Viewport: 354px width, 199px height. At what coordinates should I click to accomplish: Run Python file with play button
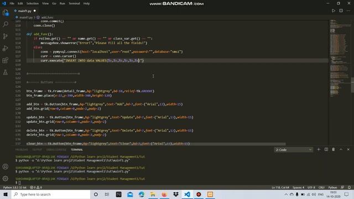pos(333,11)
